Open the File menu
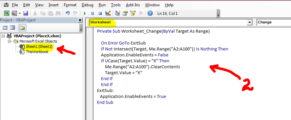The width and height of the screenshot is (291, 120). tap(15, 5)
